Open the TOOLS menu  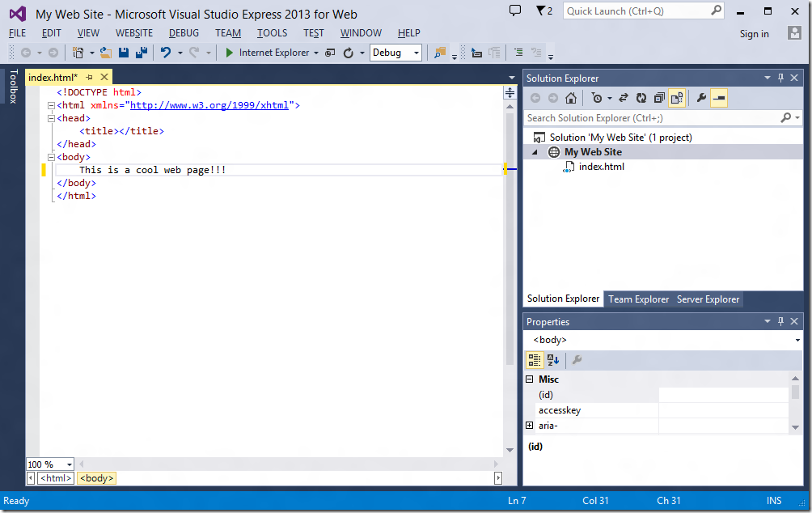point(272,33)
